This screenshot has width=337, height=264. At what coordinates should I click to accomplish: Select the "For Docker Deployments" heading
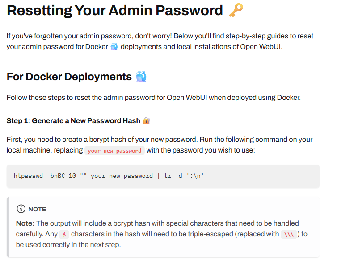[x=69, y=77]
